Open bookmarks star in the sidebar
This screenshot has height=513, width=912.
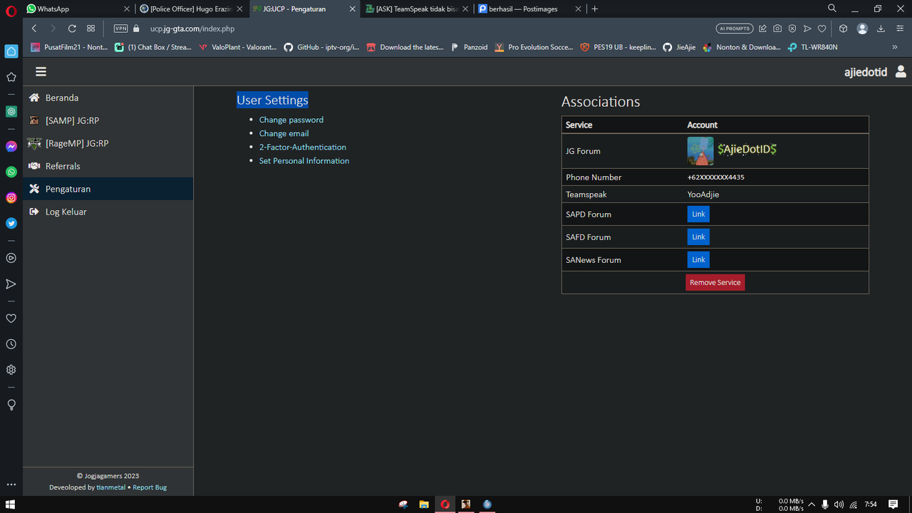(x=11, y=77)
